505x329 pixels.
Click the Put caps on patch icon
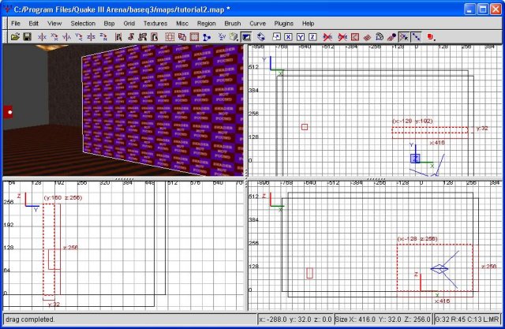point(391,37)
